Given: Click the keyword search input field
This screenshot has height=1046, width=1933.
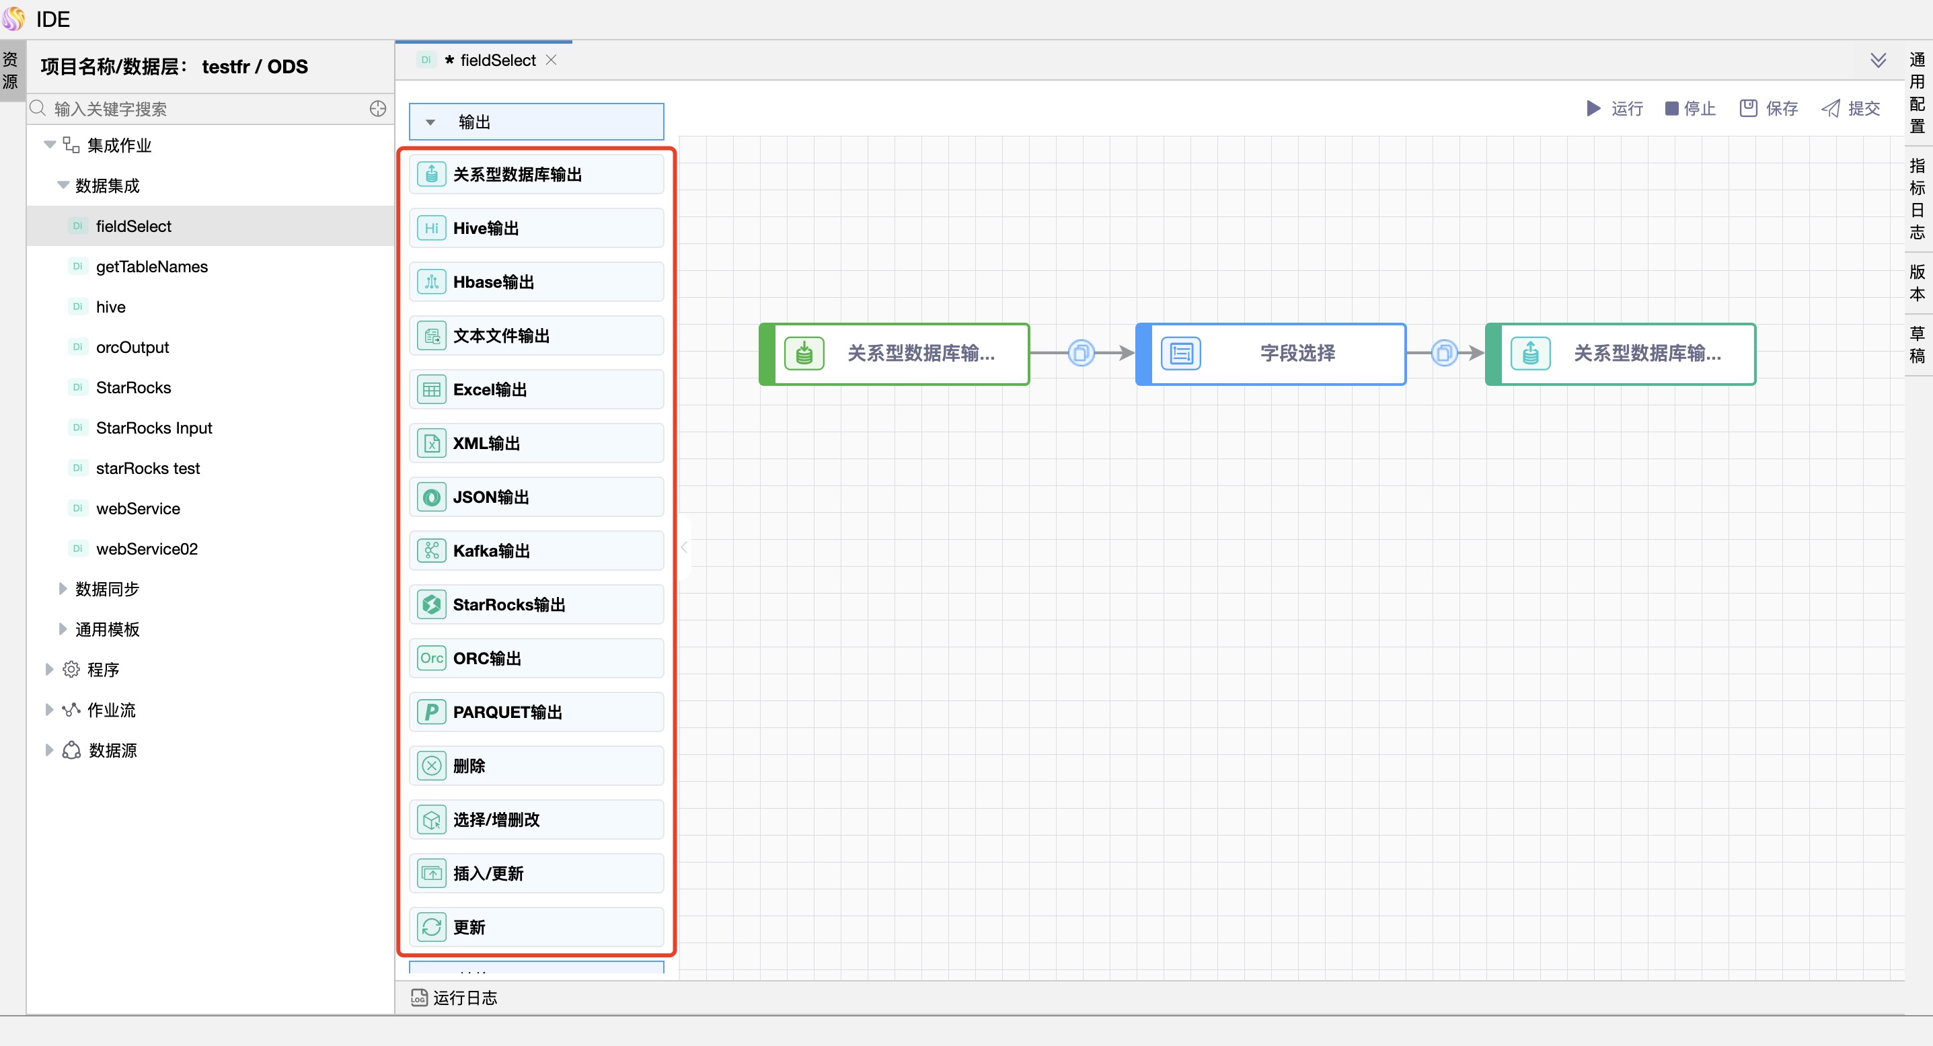Looking at the screenshot, I should (202, 110).
